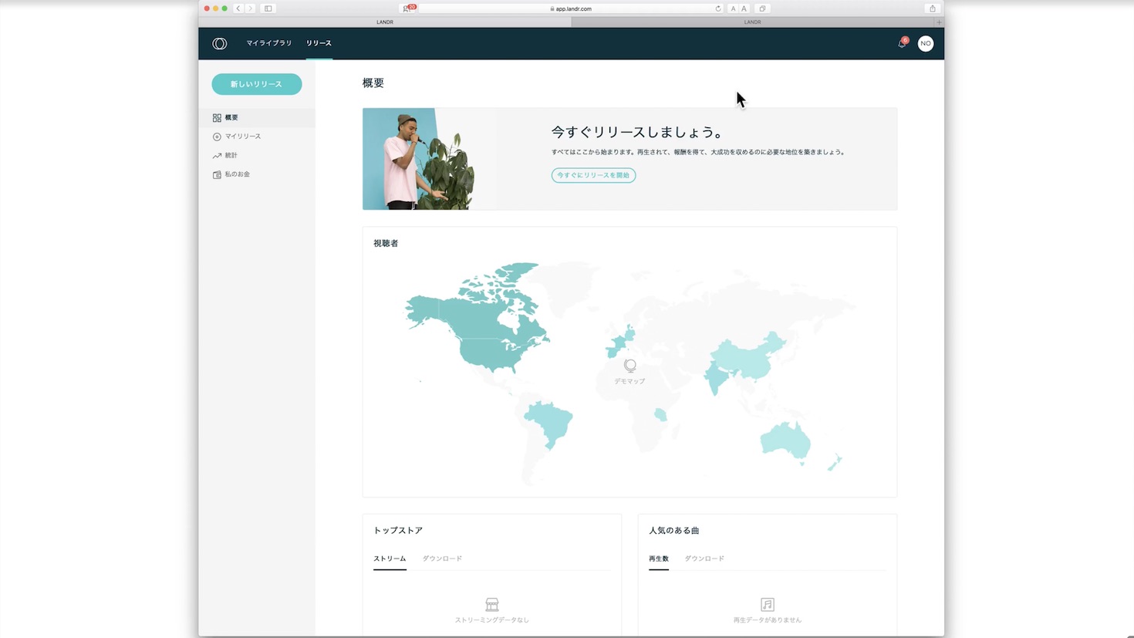
Task: Open マイライブラリ in top navigation
Action: [x=269, y=43]
